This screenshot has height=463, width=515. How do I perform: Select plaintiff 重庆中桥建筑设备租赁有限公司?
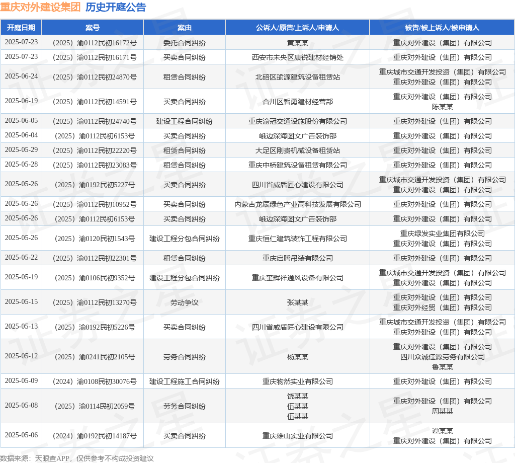298,165
